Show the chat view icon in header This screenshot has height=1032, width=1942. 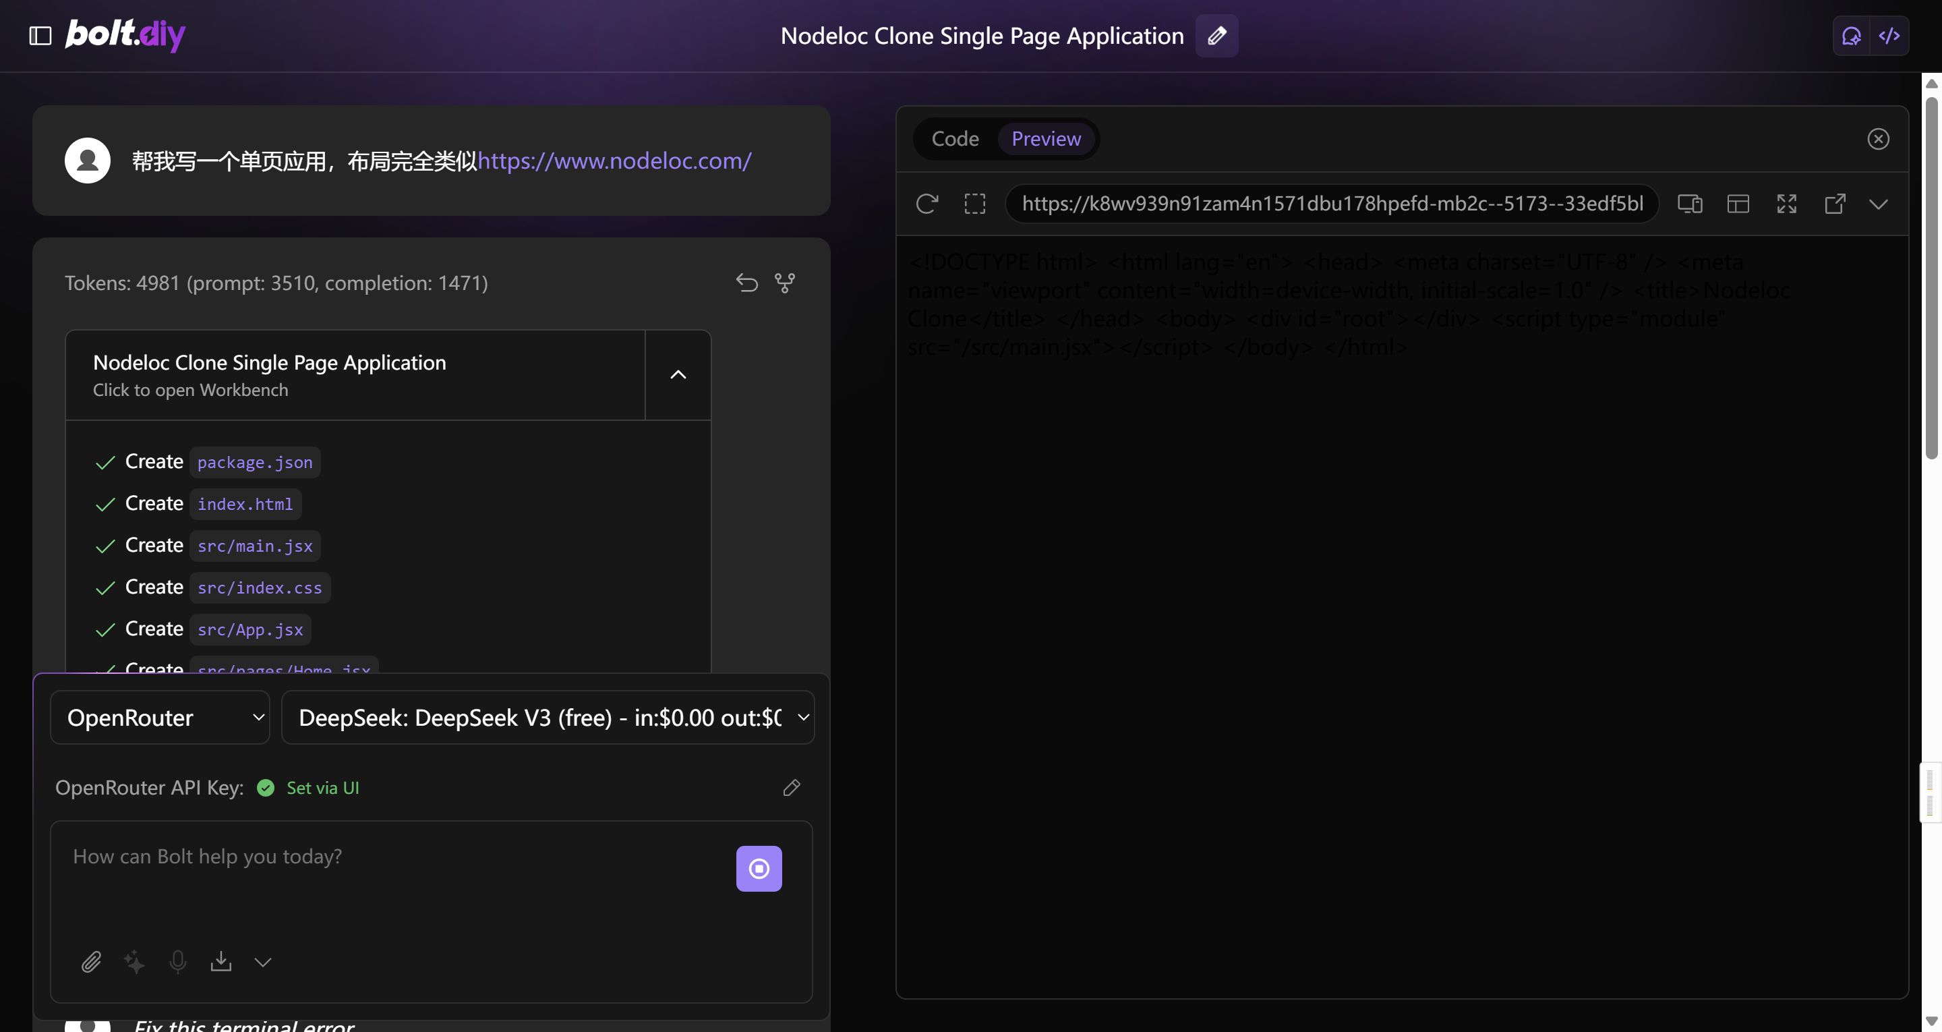(1852, 36)
